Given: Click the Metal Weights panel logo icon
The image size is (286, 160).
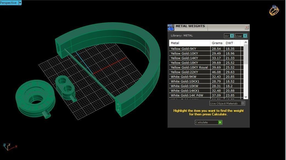Looking at the screenshot, I should tap(171, 27).
